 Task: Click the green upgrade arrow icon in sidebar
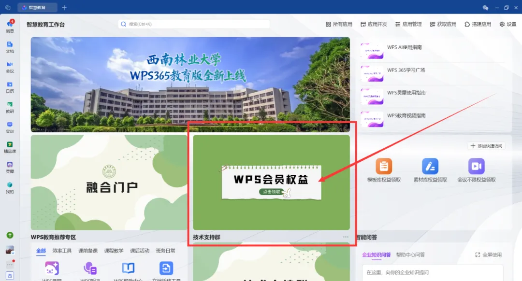(10, 235)
